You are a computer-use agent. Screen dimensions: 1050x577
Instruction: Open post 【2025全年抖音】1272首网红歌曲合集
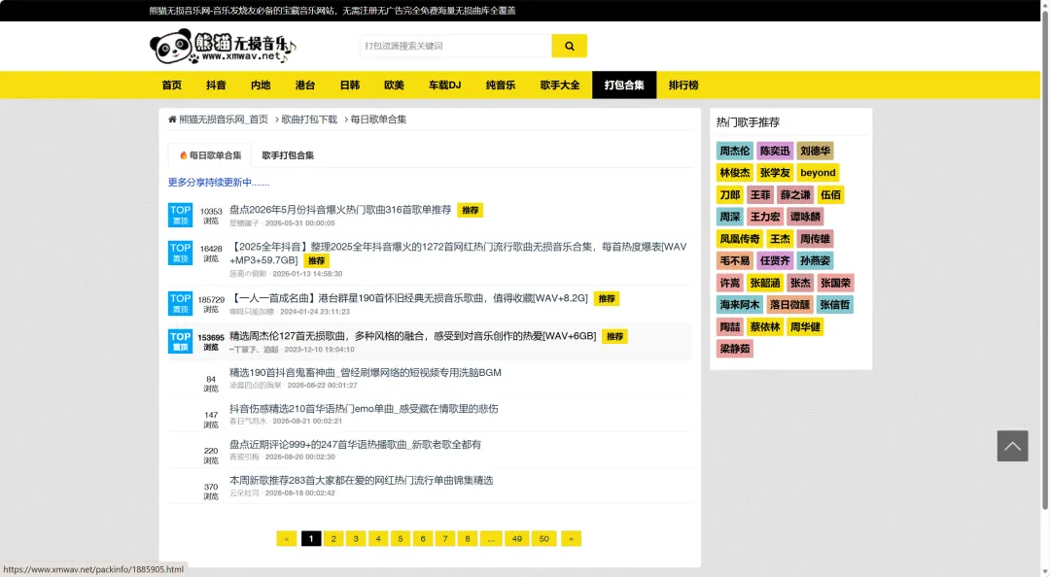coord(458,253)
